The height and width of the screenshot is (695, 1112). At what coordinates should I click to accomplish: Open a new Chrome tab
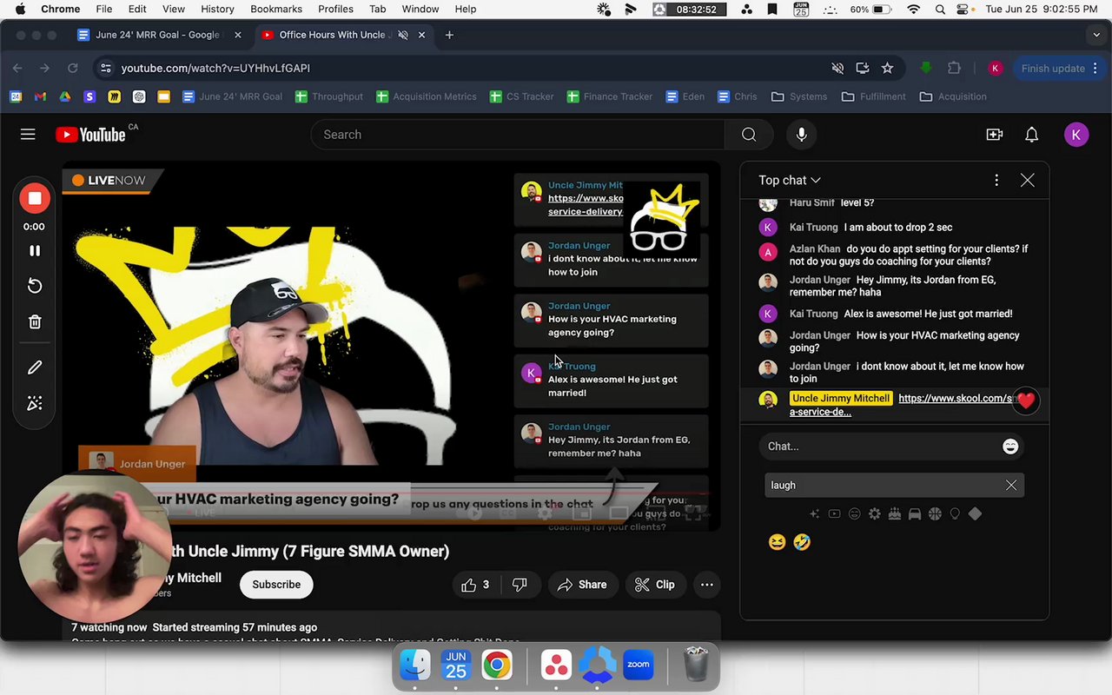click(x=449, y=35)
